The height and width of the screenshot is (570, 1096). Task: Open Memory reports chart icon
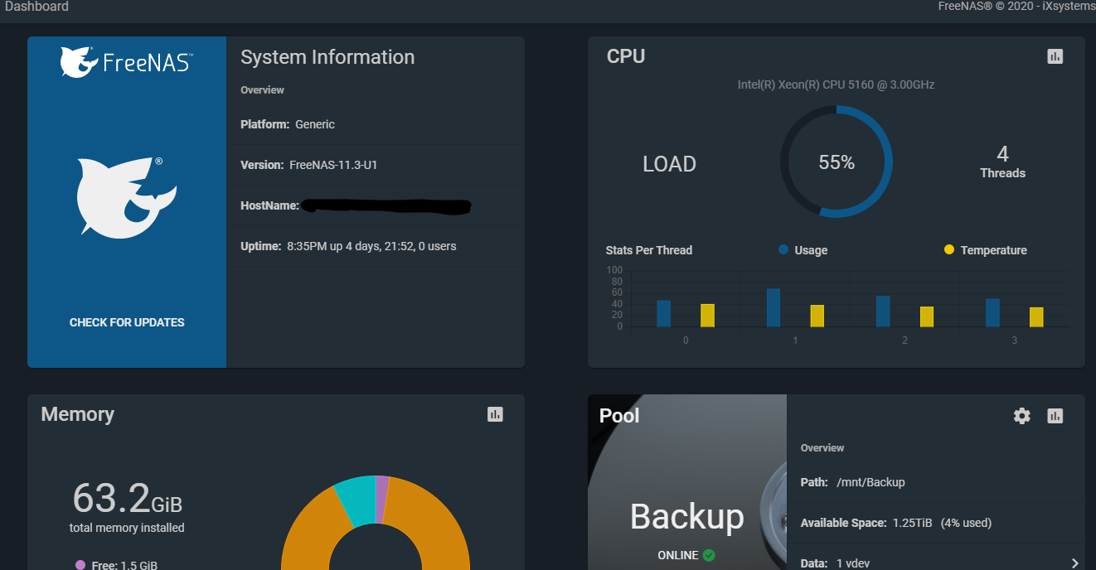495,414
